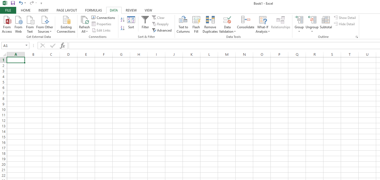Open the Undo history dropdown arrow

pos(25,3)
